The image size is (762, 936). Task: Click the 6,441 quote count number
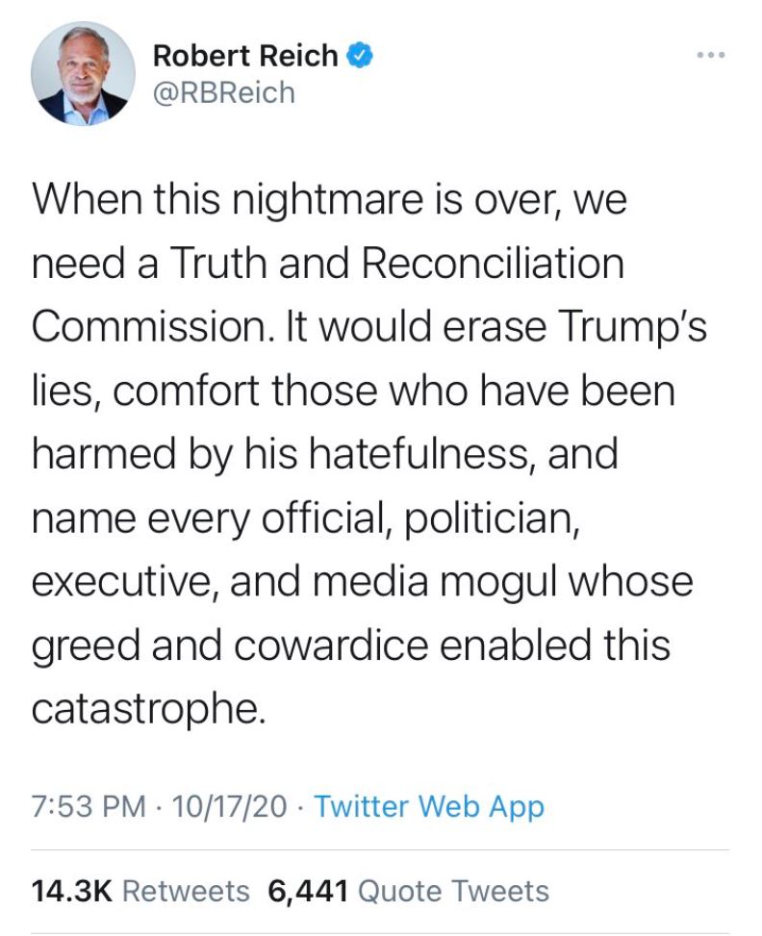[307, 891]
